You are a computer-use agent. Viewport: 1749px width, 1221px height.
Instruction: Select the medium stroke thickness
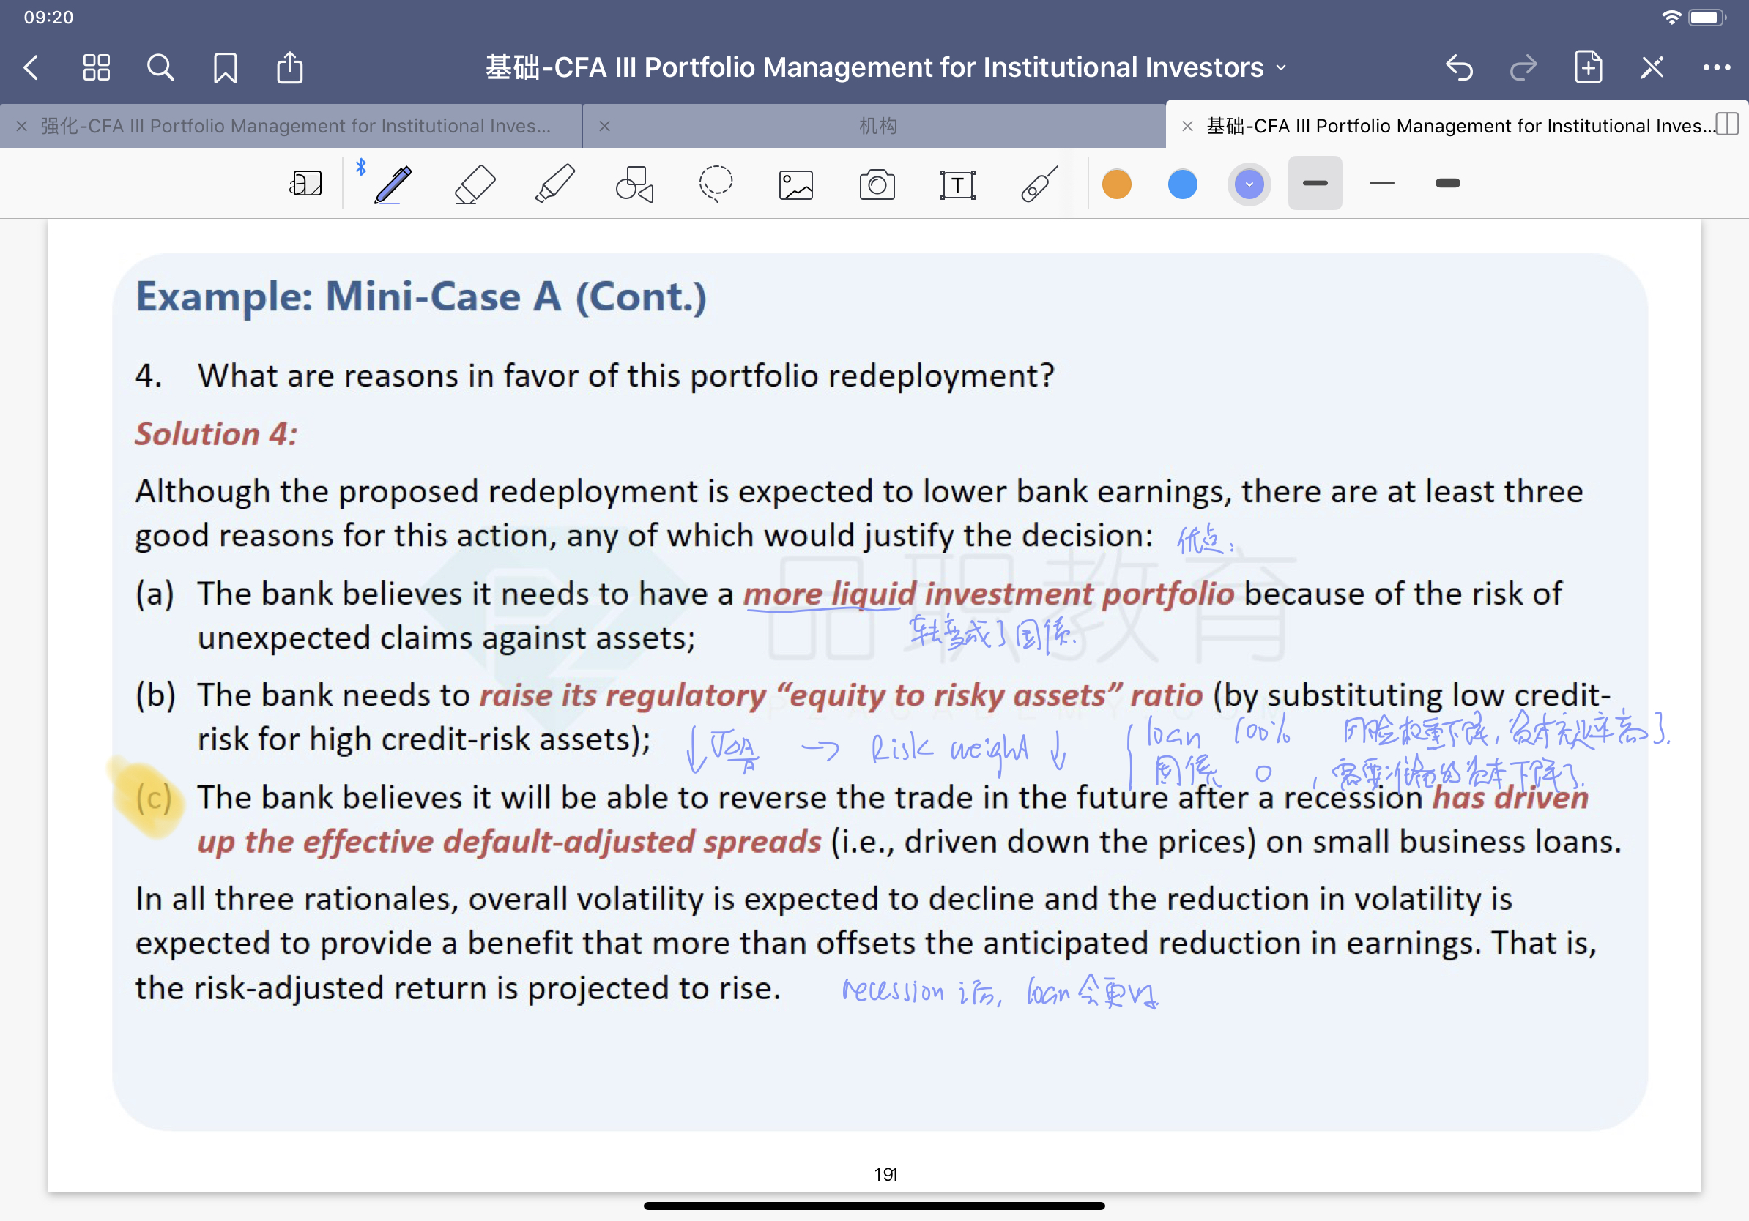point(1315,183)
